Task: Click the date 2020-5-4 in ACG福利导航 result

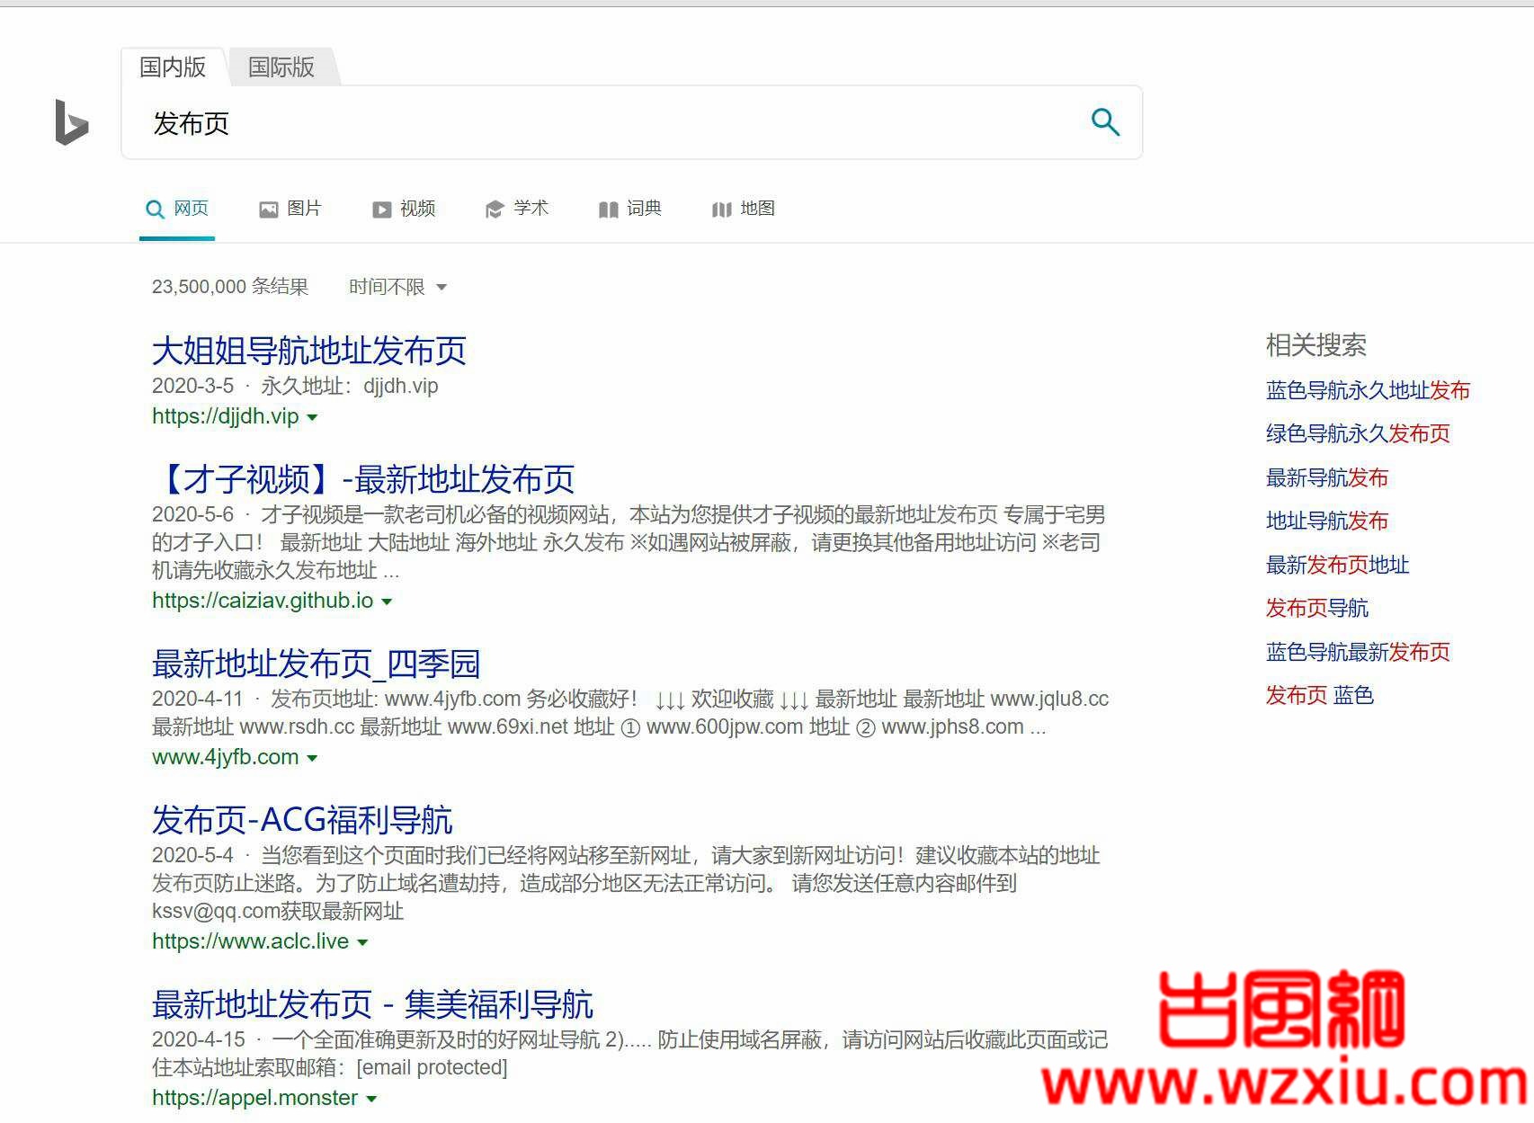Action: 192,855
